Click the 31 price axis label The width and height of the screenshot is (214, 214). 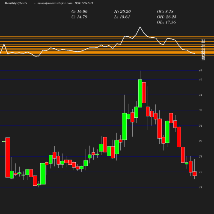pyautogui.click(x=201, y=126)
